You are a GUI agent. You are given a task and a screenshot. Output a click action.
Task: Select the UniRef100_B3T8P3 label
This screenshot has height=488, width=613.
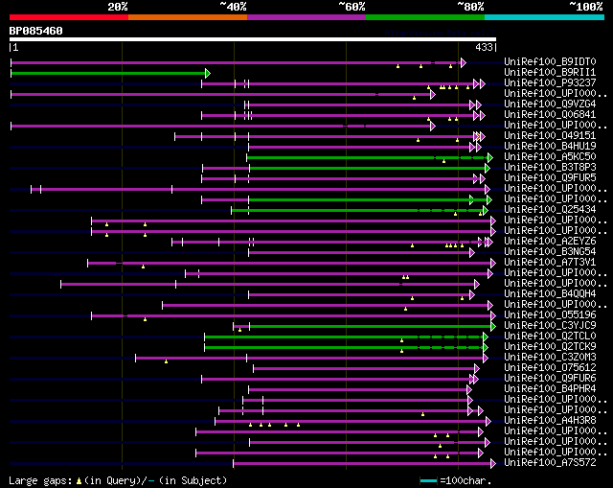pyautogui.click(x=550, y=167)
